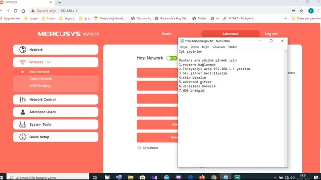321x180 pixels.
Task: Open the Quick Setup section
Action: click(56, 137)
